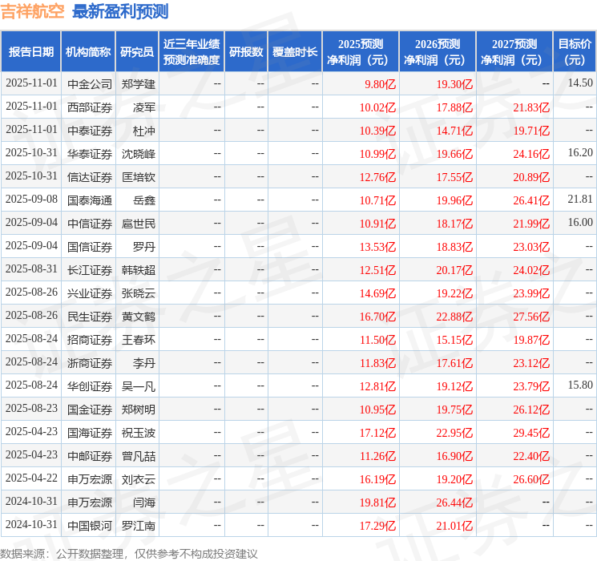Select the 国泰海通 institution cell
The height and width of the screenshot is (561, 597).
point(90,200)
